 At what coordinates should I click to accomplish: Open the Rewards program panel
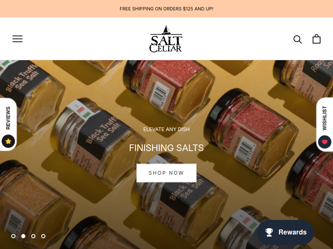(286, 232)
